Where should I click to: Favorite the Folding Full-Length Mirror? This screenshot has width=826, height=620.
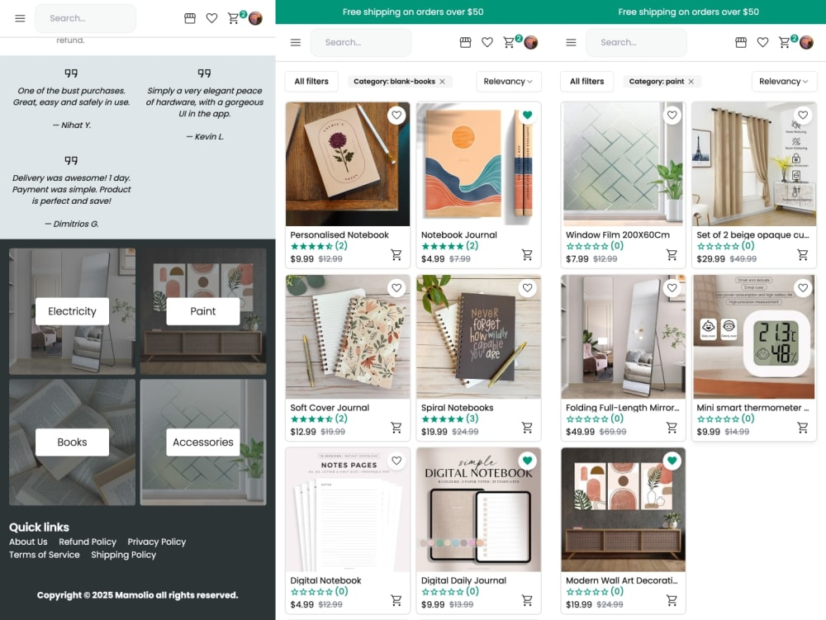coord(672,288)
